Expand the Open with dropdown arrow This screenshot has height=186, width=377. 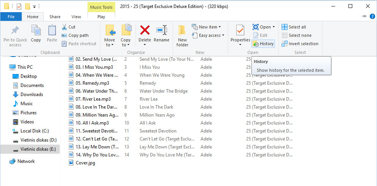pyautogui.click(x=274, y=27)
